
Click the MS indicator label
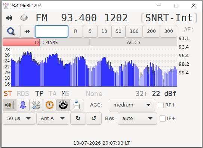[65, 93]
